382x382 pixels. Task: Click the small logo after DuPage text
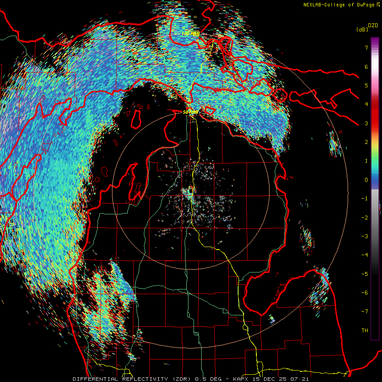tap(378, 4)
